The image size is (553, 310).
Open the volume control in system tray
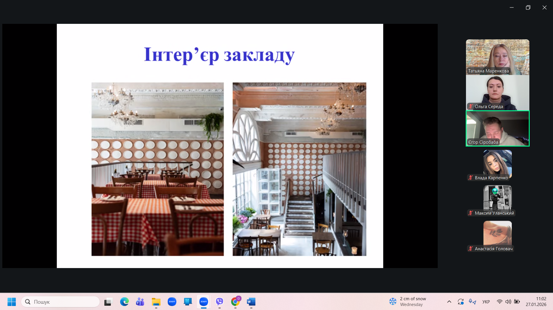coord(508,302)
